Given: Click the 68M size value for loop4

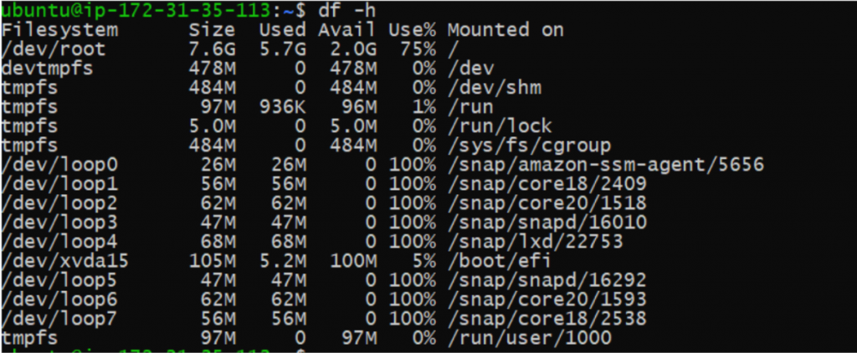Looking at the screenshot, I should coord(218,242).
